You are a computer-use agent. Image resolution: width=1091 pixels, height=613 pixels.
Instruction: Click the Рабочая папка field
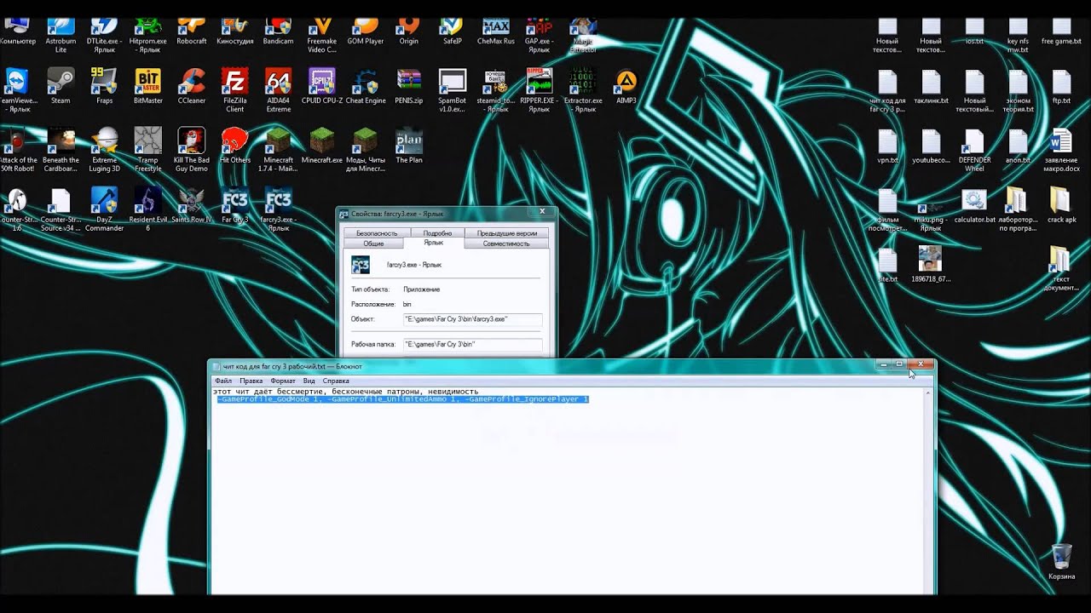click(x=472, y=345)
